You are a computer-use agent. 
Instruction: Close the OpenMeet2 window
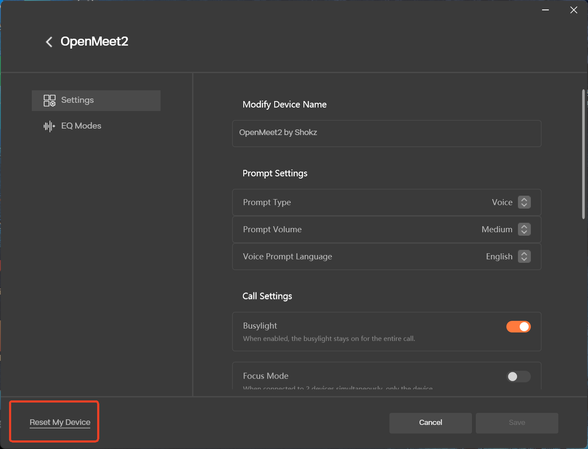(x=573, y=10)
